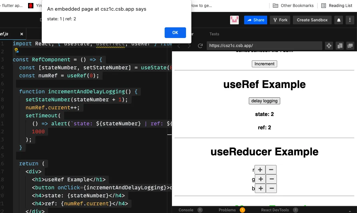Click the red Yin bookmark icon
The width and height of the screenshot is (357, 213).
tap(31, 6)
